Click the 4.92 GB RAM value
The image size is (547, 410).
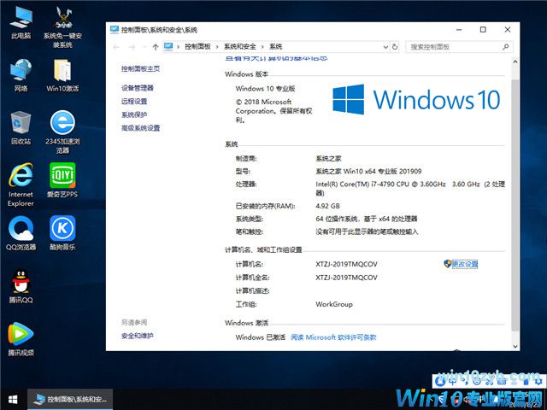click(x=327, y=206)
